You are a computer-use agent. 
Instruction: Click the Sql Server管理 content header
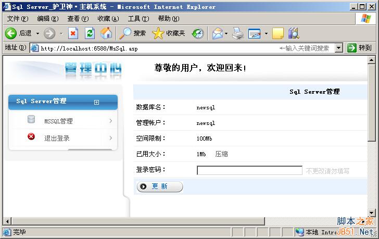[x=314, y=92]
